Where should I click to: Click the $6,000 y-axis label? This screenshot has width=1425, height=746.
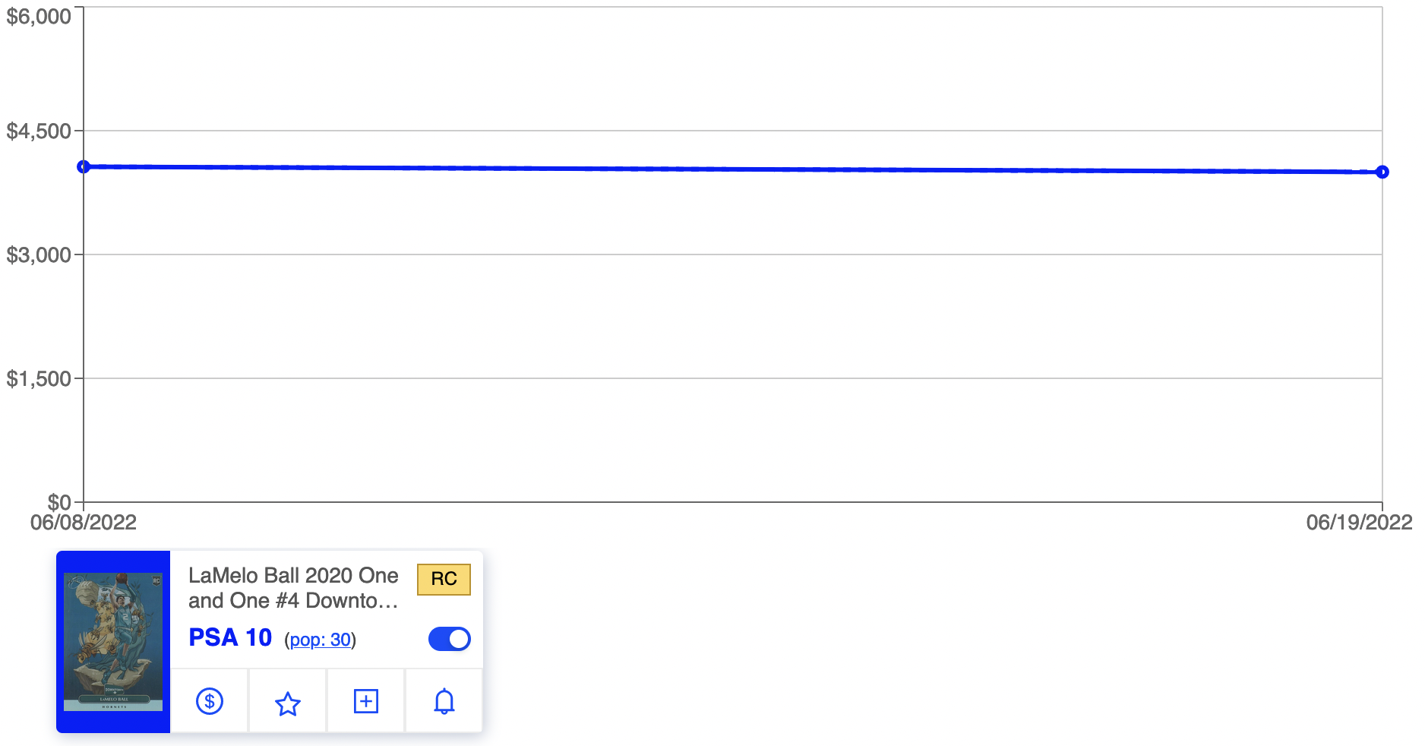pyautogui.click(x=39, y=17)
